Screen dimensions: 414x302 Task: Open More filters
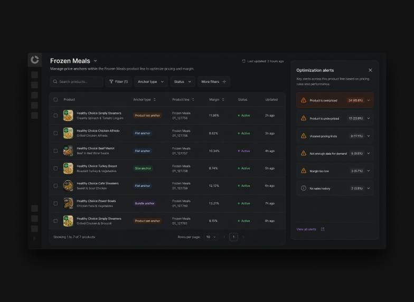click(214, 81)
